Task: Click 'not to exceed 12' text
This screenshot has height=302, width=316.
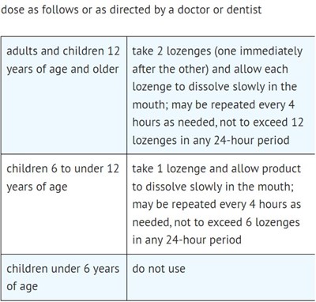Action: pos(261,123)
